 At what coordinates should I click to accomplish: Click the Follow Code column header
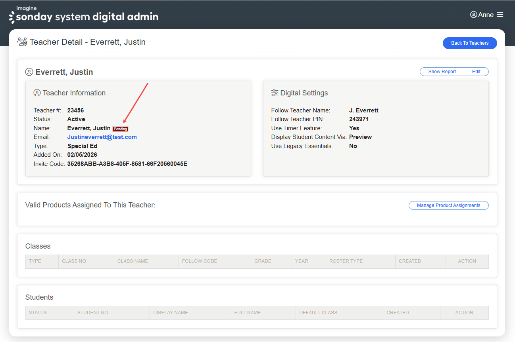pyautogui.click(x=199, y=261)
